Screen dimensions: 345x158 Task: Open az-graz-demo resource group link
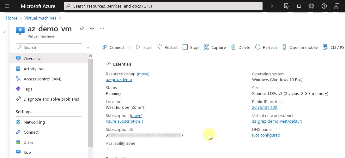pos(119,79)
